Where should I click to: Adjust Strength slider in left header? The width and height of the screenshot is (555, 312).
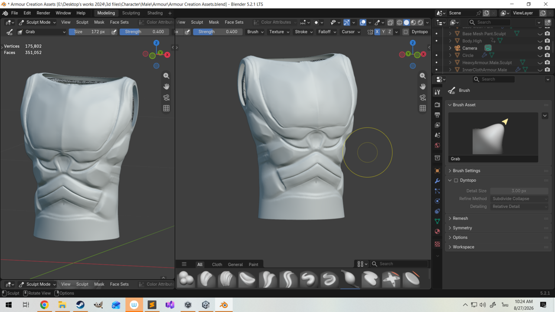[144, 32]
